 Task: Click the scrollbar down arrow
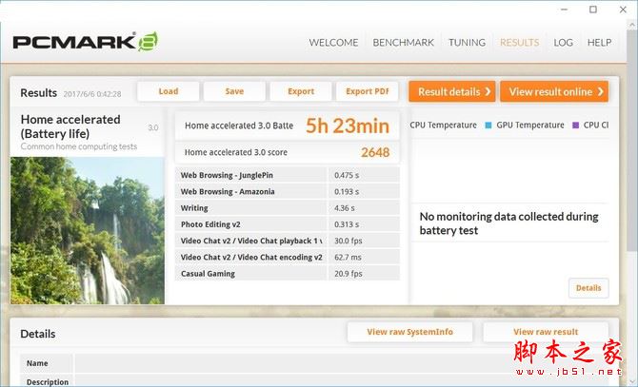tap(632, 381)
